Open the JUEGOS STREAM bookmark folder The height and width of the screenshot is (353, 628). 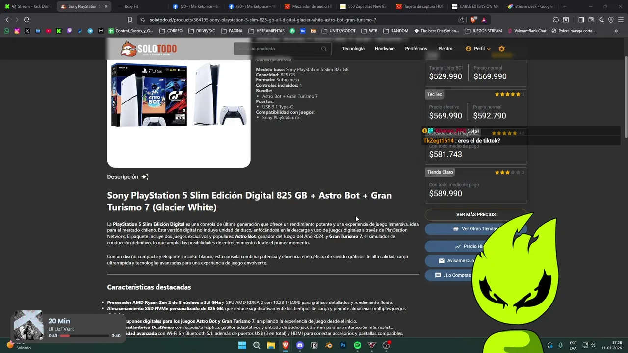point(483,31)
